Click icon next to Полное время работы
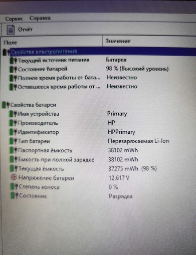The image size is (196, 255). (x=13, y=78)
